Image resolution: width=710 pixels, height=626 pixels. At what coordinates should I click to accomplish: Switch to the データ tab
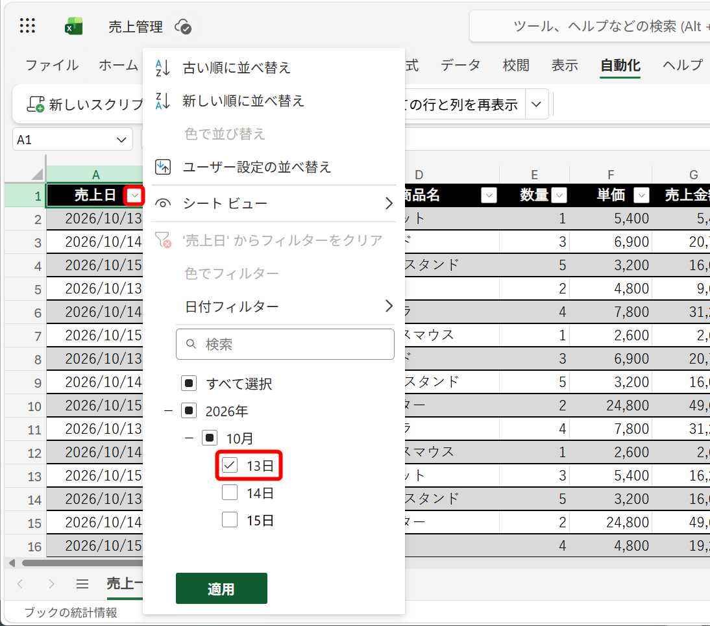460,65
